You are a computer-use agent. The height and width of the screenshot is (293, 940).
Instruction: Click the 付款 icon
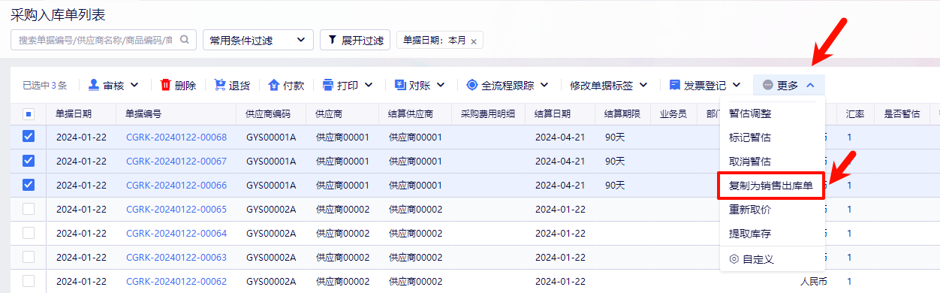pos(273,85)
